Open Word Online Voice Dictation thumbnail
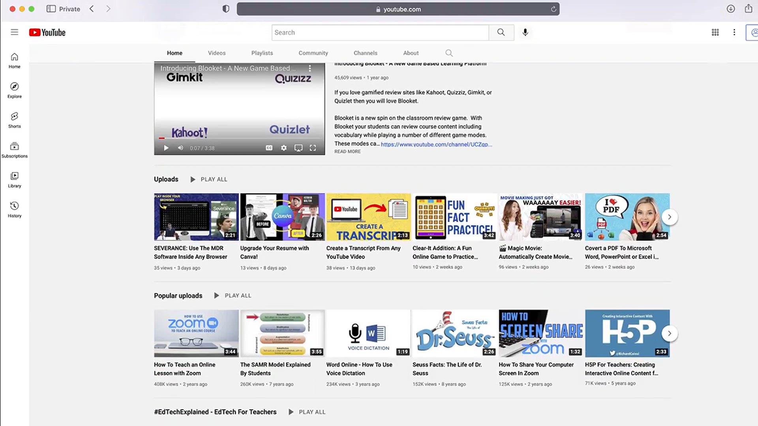The height and width of the screenshot is (426, 758). [369, 333]
